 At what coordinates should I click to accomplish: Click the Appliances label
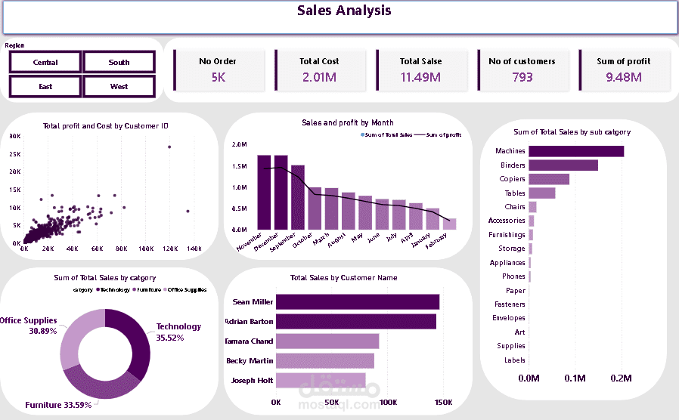tap(507, 263)
